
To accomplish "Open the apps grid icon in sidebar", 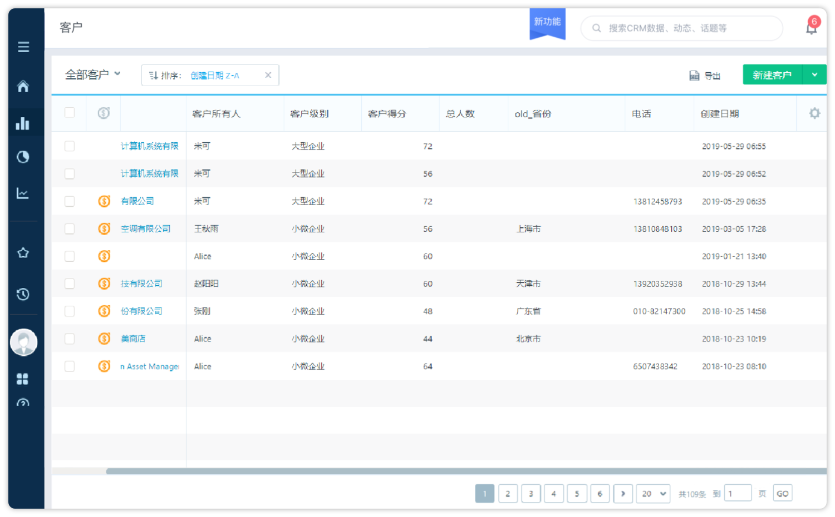I will pos(22,379).
